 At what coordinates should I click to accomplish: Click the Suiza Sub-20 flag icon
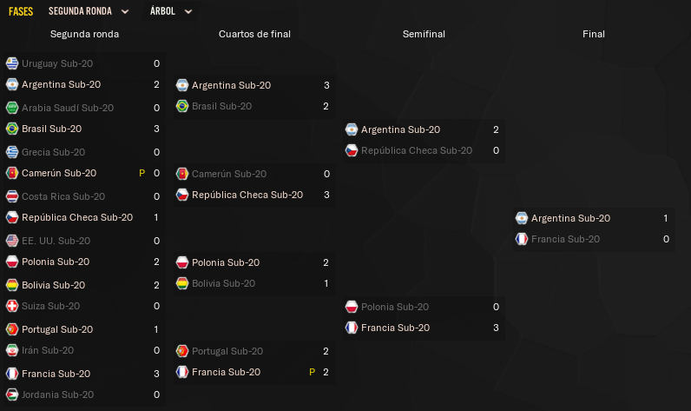[x=12, y=306]
